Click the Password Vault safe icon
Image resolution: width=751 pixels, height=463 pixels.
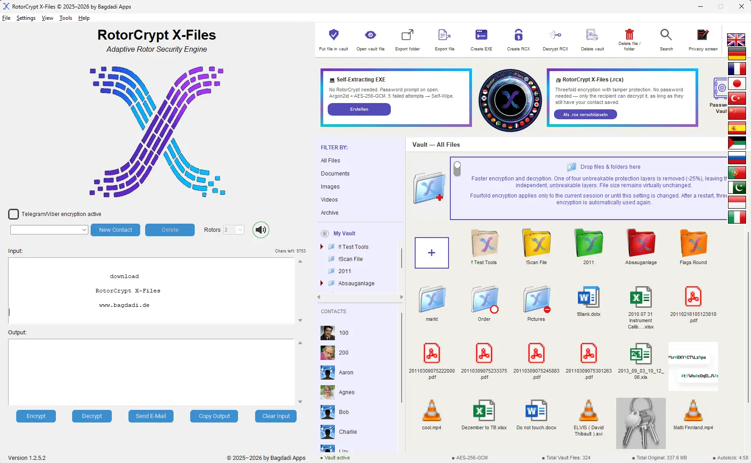coord(720,88)
